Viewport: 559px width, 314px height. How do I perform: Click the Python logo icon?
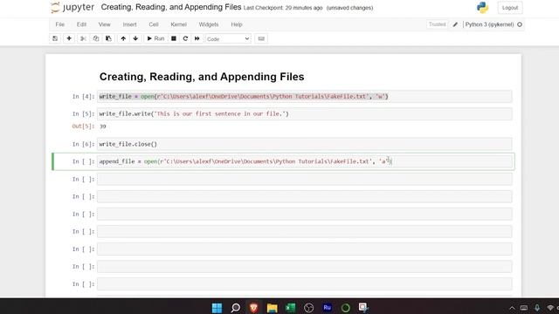click(x=482, y=8)
